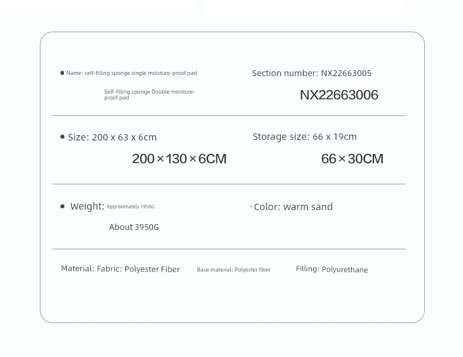
Task: Click the large NX22663006 model number
Action: [339, 95]
